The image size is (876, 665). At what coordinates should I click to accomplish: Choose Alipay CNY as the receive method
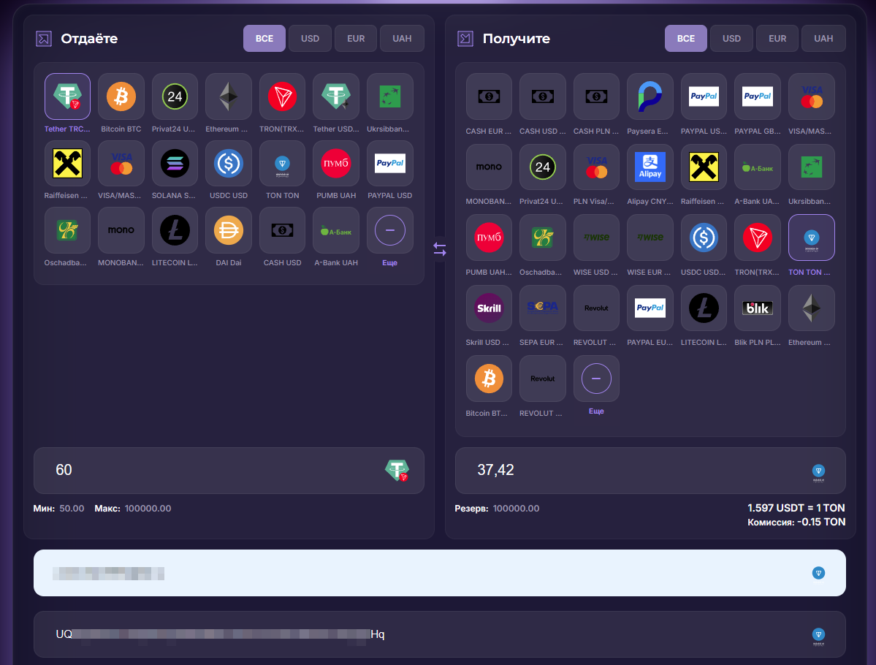point(650,167)
